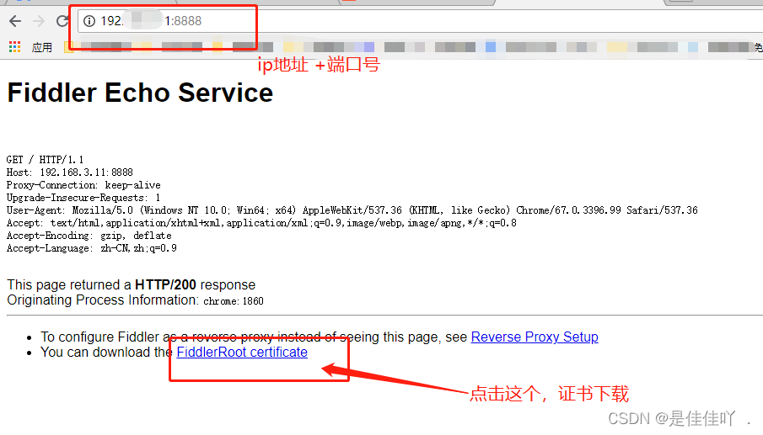Click the browser back arrow
This screenshot has width=763, height=435.
(x=15, y=21)
